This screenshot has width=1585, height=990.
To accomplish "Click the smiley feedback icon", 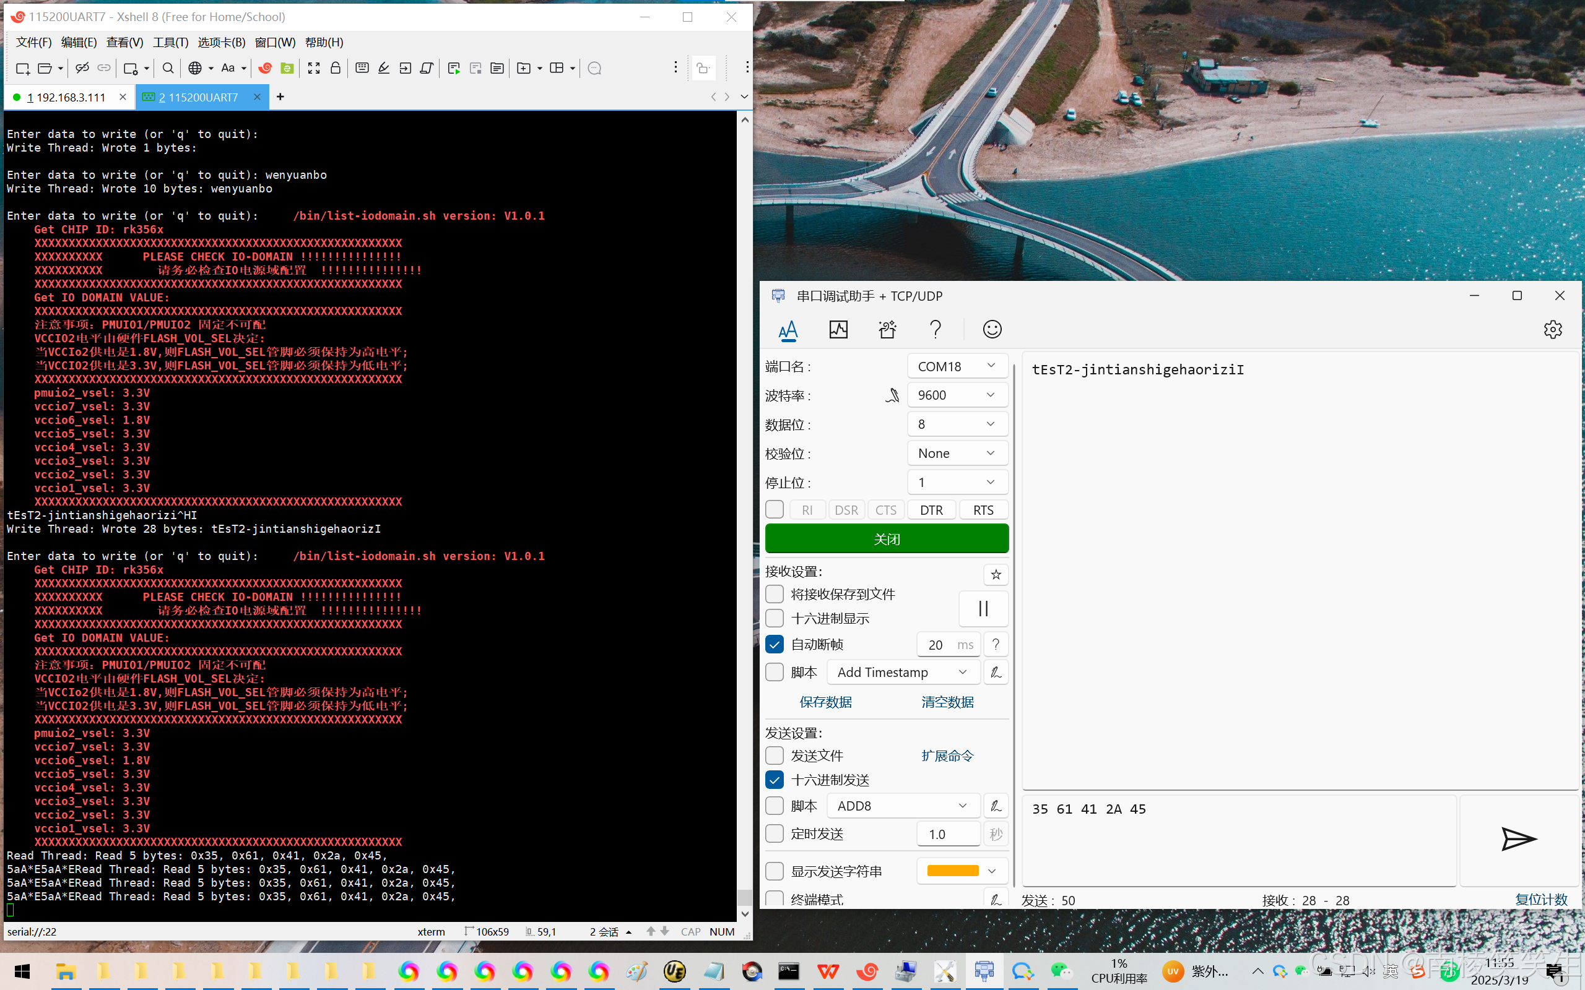I will (992, 329).
